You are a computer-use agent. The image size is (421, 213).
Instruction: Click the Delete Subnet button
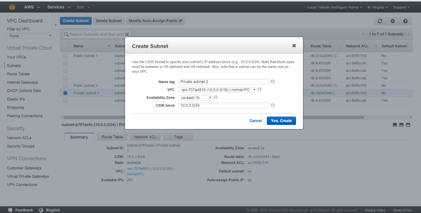tap(109, 21)
